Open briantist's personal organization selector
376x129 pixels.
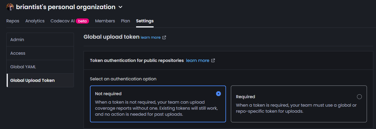point(65,7)
